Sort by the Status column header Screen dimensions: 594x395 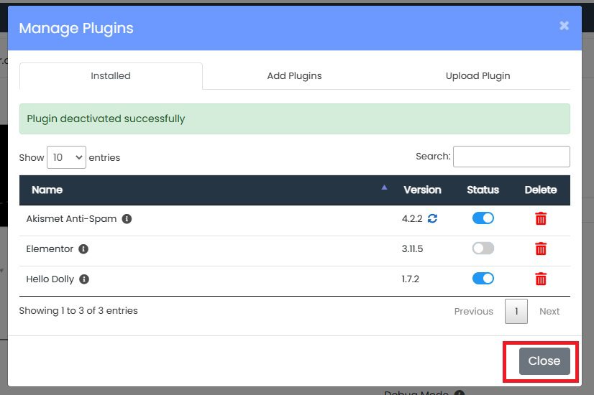click(x=483, y=190)
